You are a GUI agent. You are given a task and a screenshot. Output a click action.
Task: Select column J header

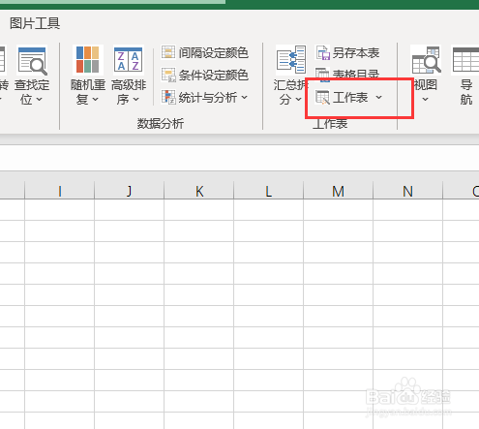tap(130, 191)
